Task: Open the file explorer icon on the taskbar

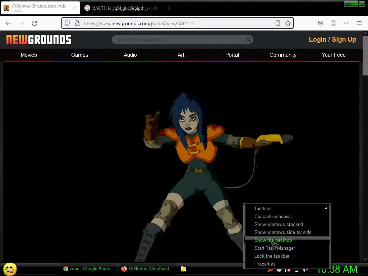Action: point(184,269)
